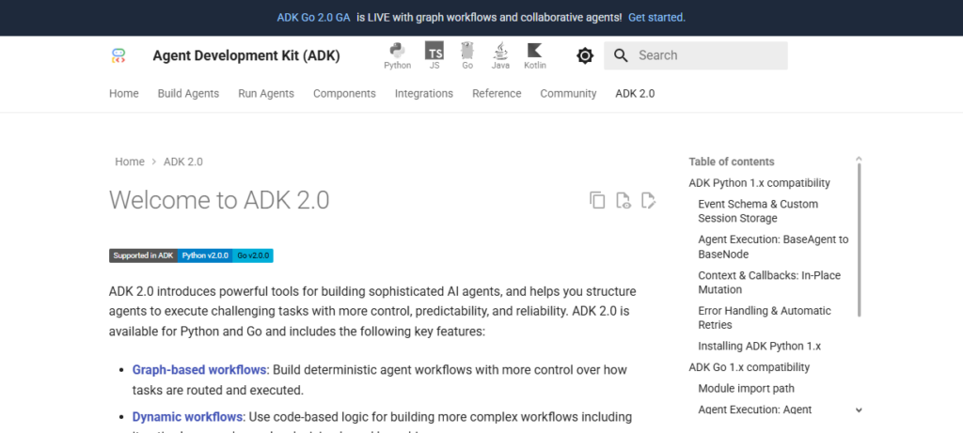Click the table of contents scrollbar thumb
The image size is (963, 433).
[859, 240]
